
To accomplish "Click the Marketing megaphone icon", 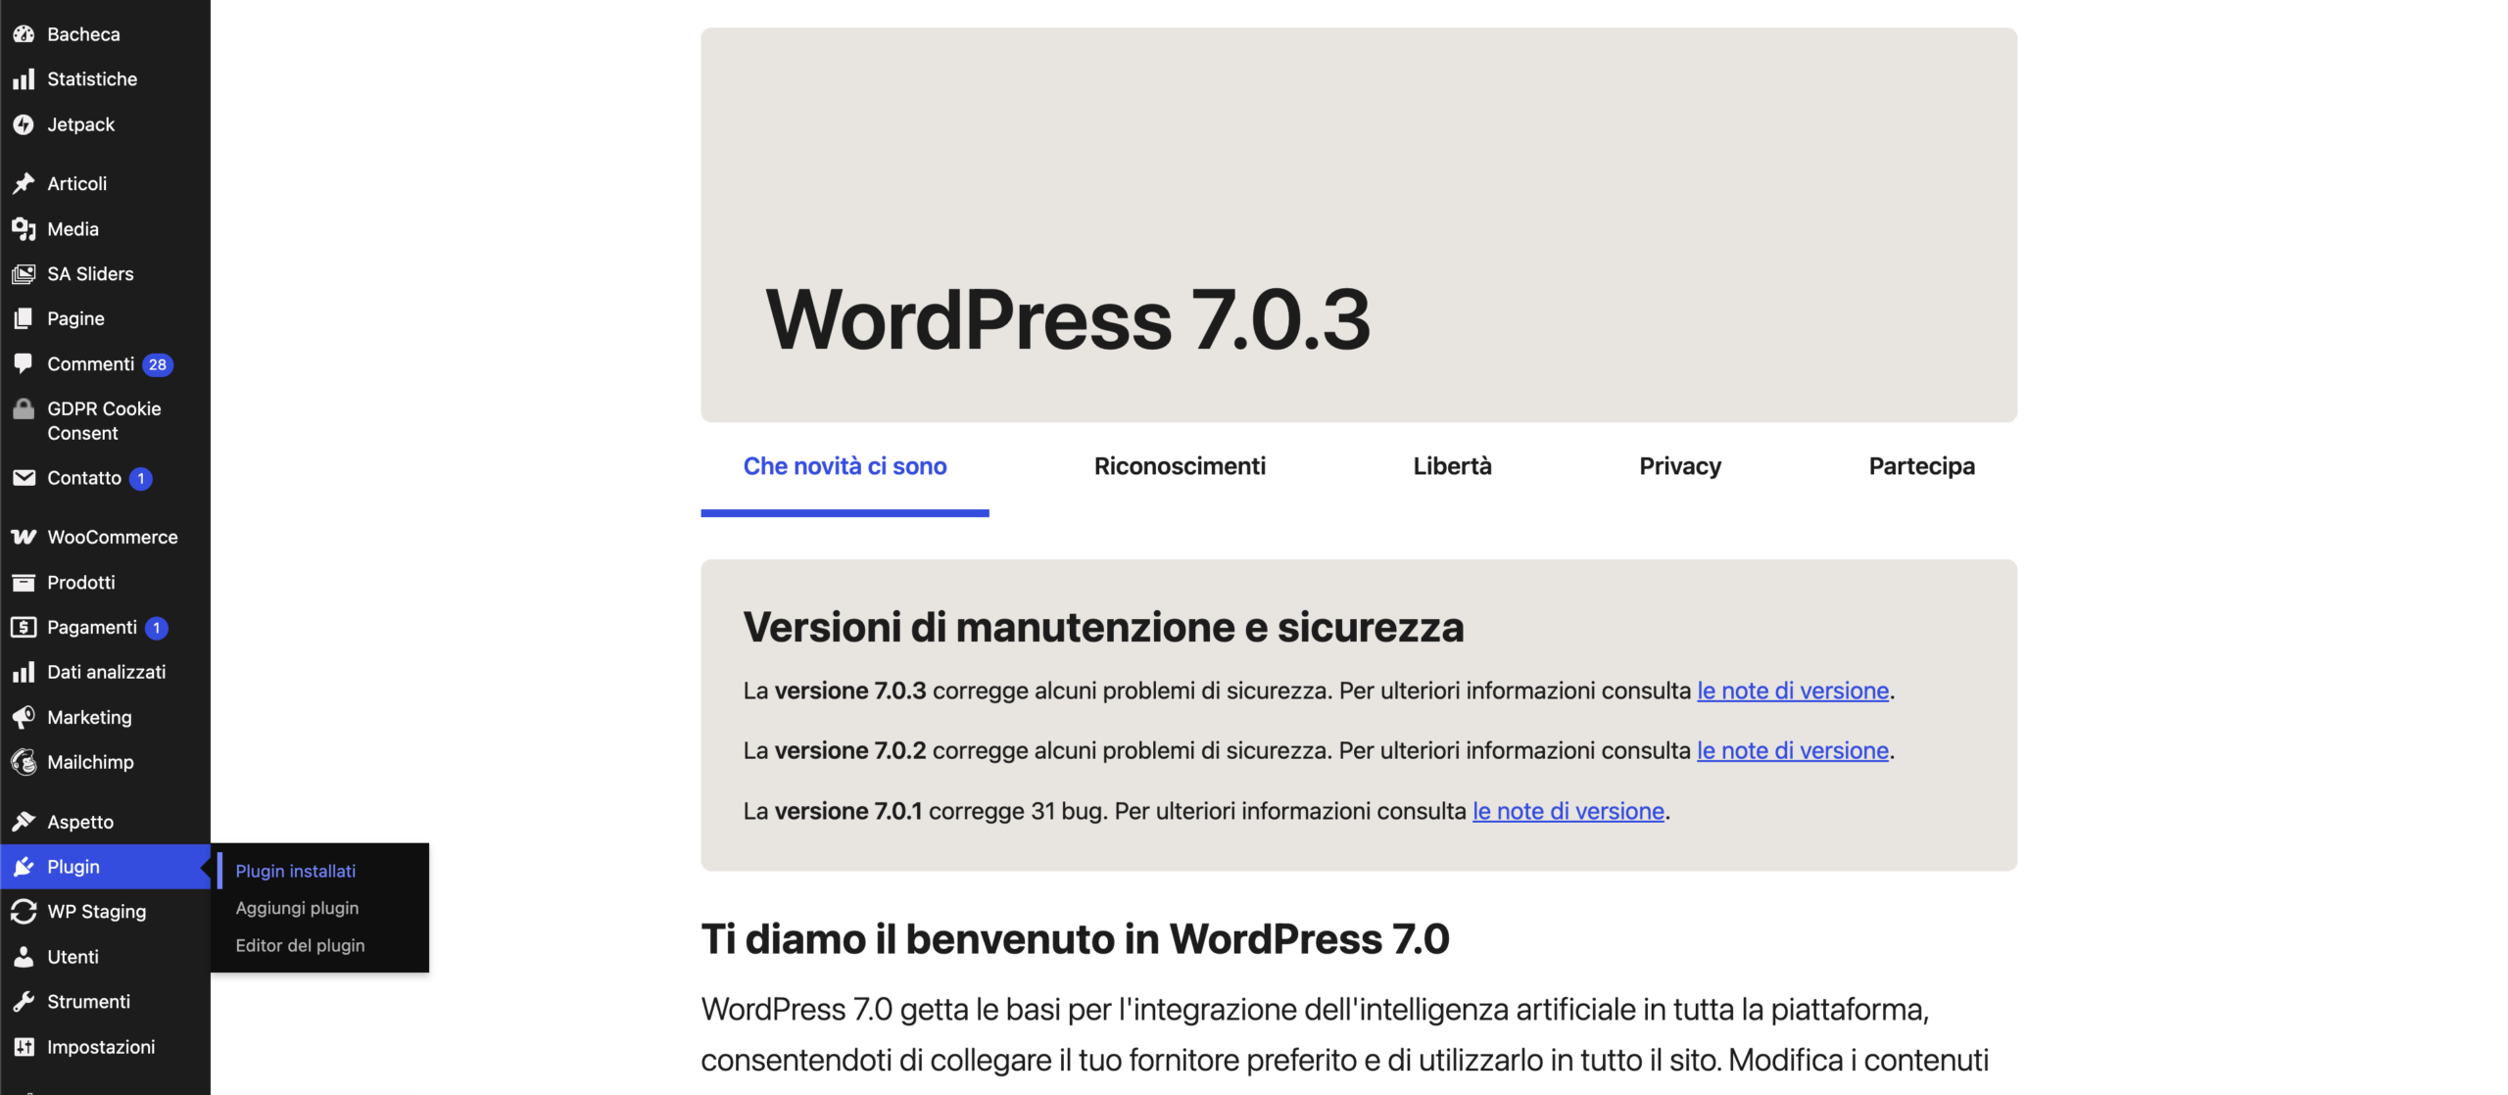I will (x=24, y=717).
